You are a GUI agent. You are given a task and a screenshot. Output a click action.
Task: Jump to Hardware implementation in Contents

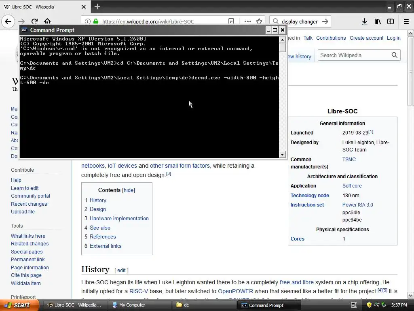119,218
